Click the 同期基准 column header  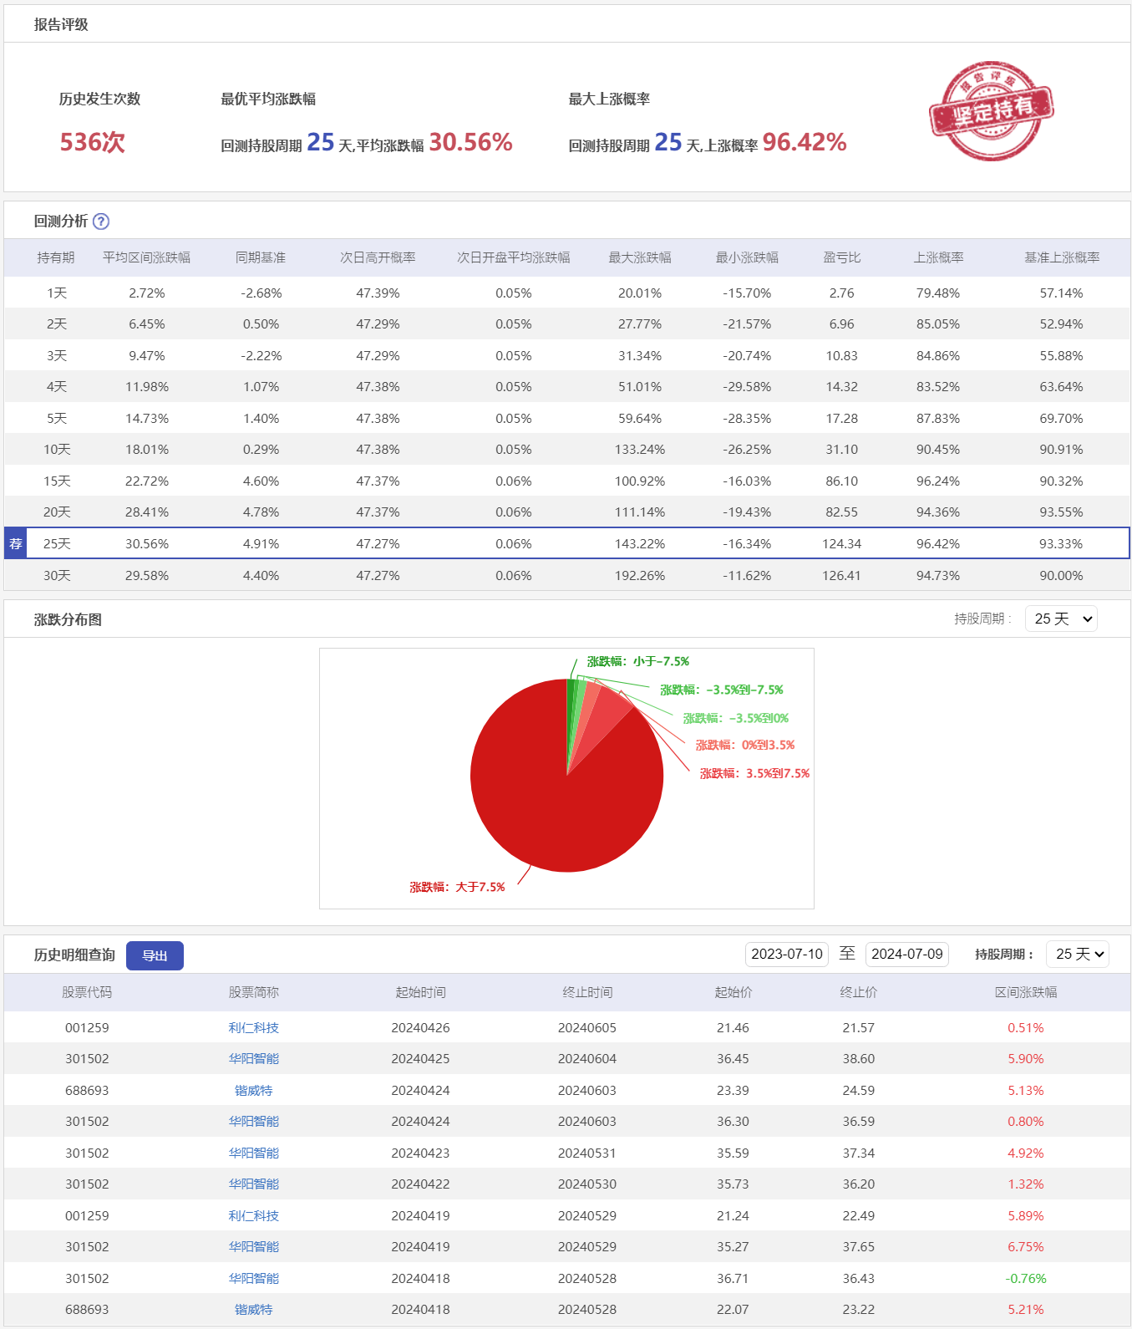click(261, 257)
